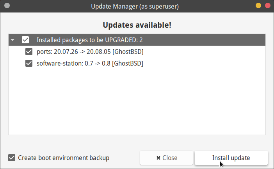Collapse the Installed packages to be UPGRADED group
The width and height of the screenshot is (274, 169).
click(13, 40)
